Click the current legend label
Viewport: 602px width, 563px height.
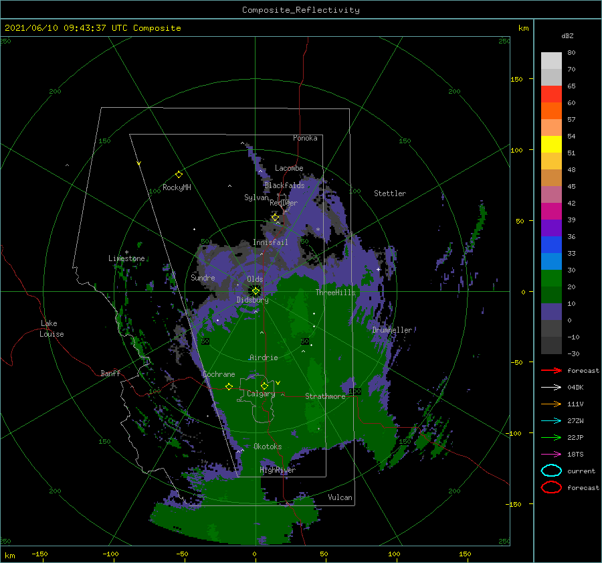tap(581, 471)
